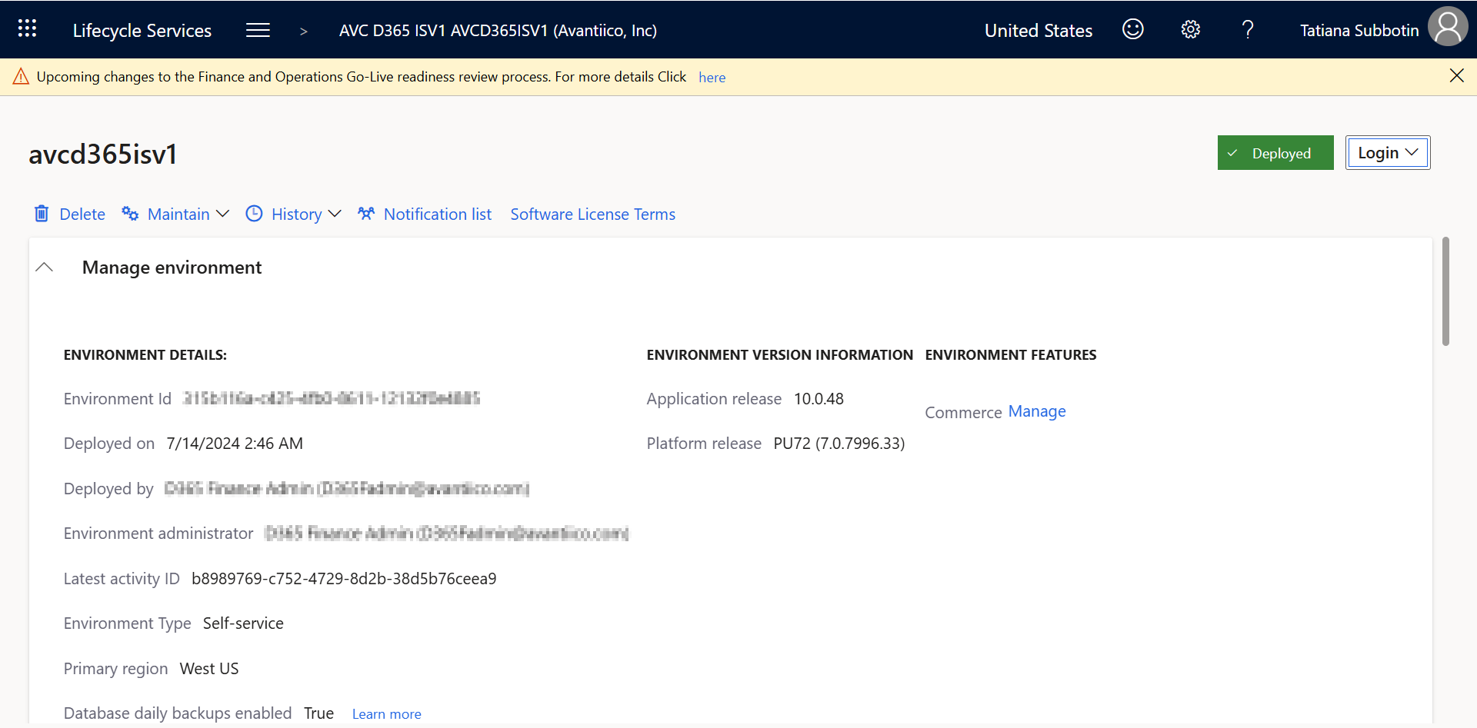Viewport: 1477px width, 728px height.
Task: Click the trash Delete icon
Action: coord(42,214)
